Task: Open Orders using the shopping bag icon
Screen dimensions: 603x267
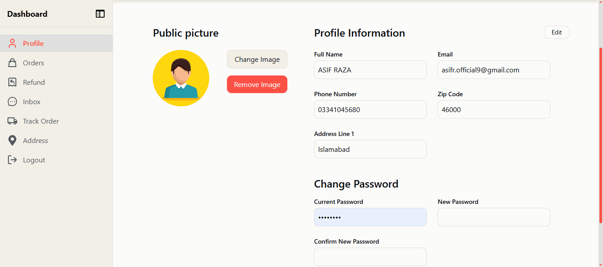Action: click(12, 62)
